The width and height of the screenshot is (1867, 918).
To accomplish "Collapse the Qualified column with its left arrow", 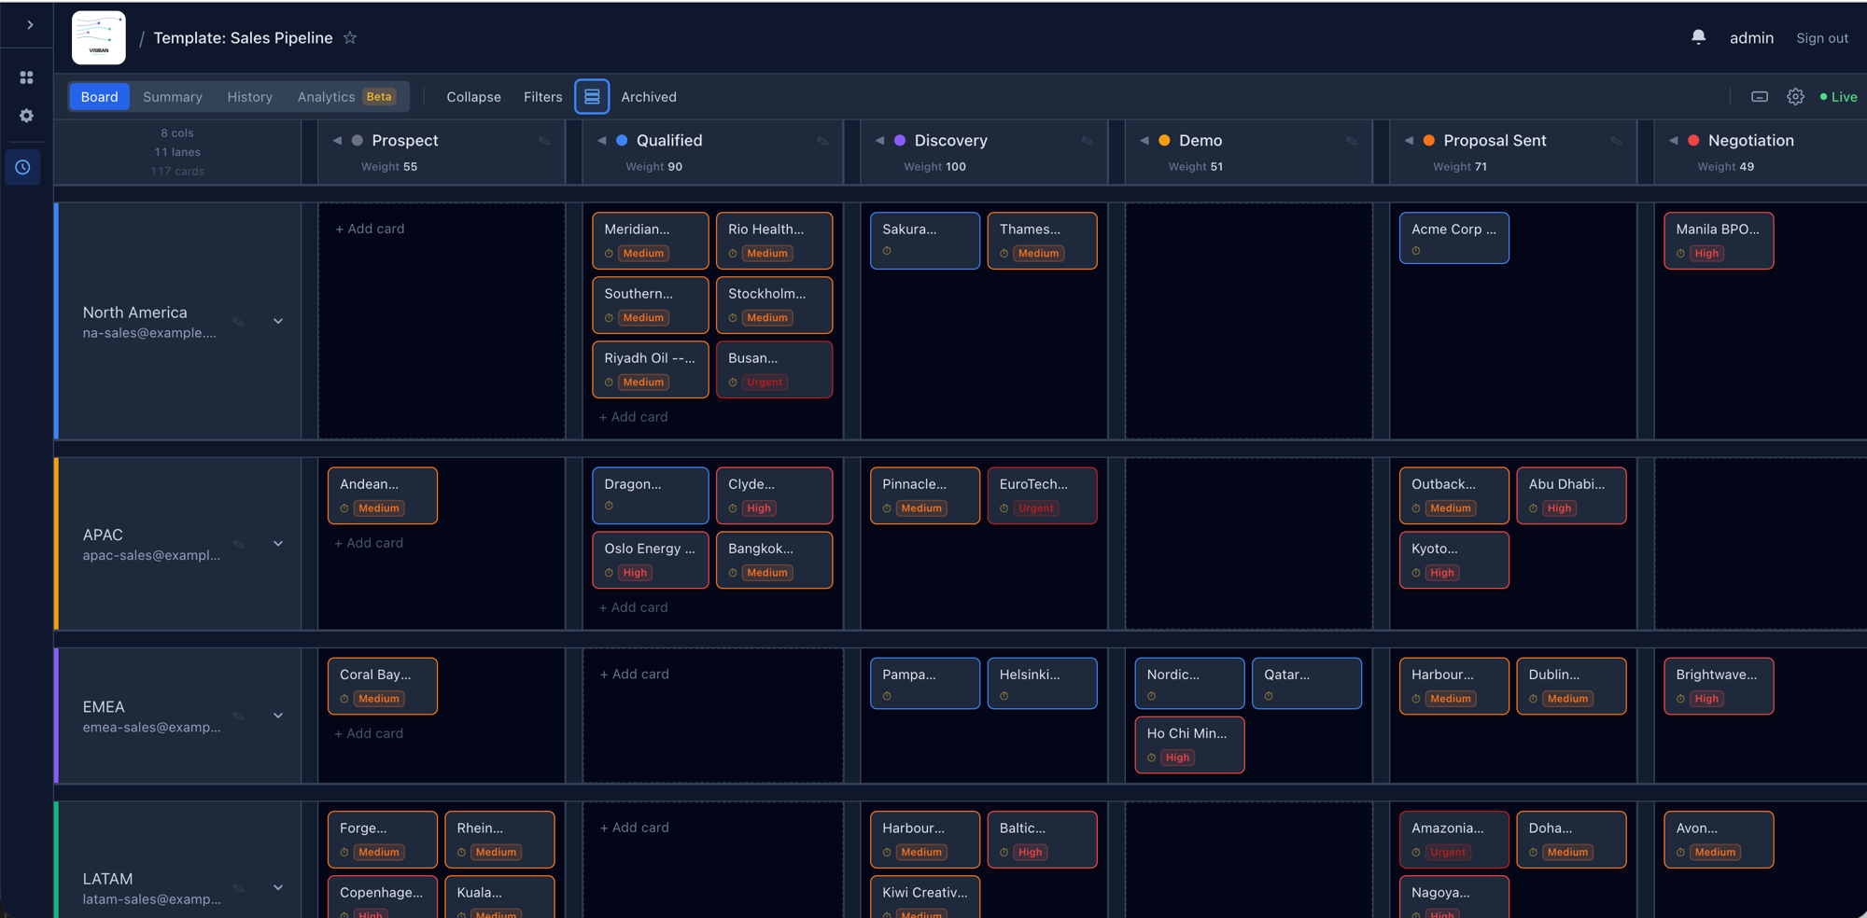I will [x=600, y=140].
